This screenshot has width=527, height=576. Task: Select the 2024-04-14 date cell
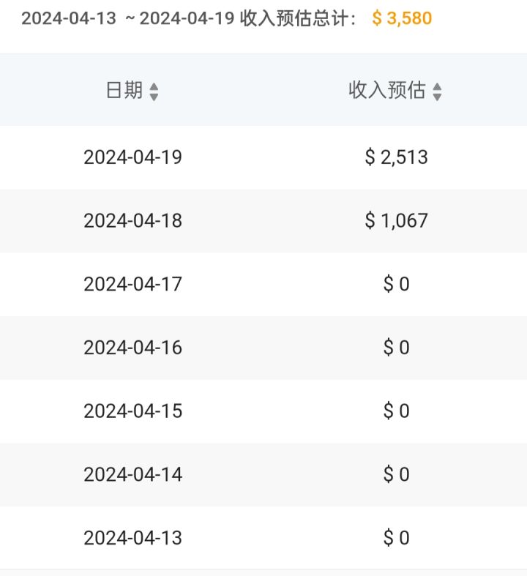133,474
